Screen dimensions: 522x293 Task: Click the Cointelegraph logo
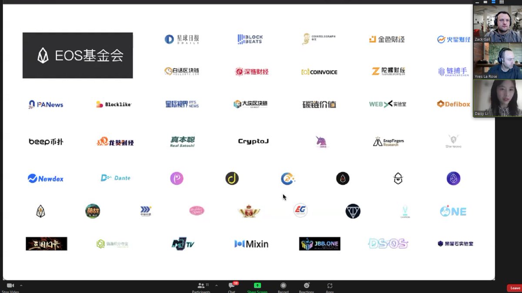point(319,39)
